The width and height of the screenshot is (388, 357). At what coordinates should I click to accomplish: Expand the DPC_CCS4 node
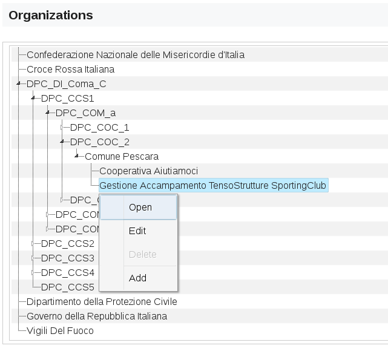[x=33, y=273]
